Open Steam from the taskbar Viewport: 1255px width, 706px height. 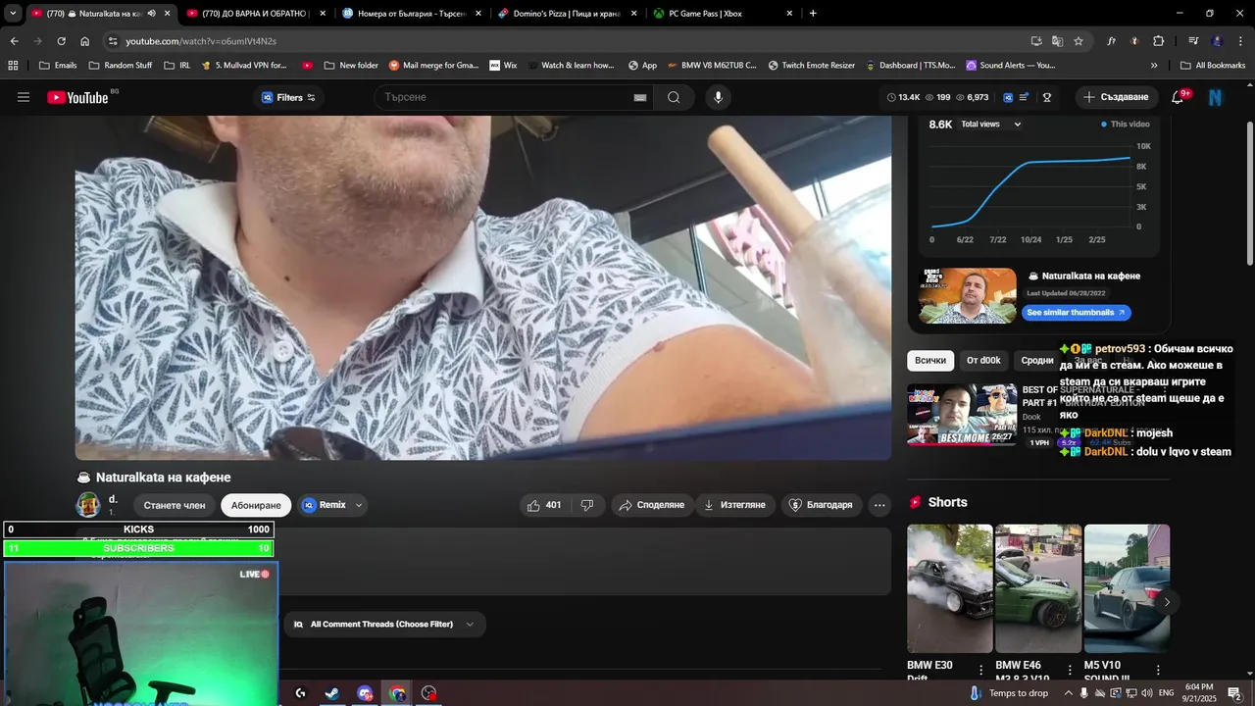332,693
